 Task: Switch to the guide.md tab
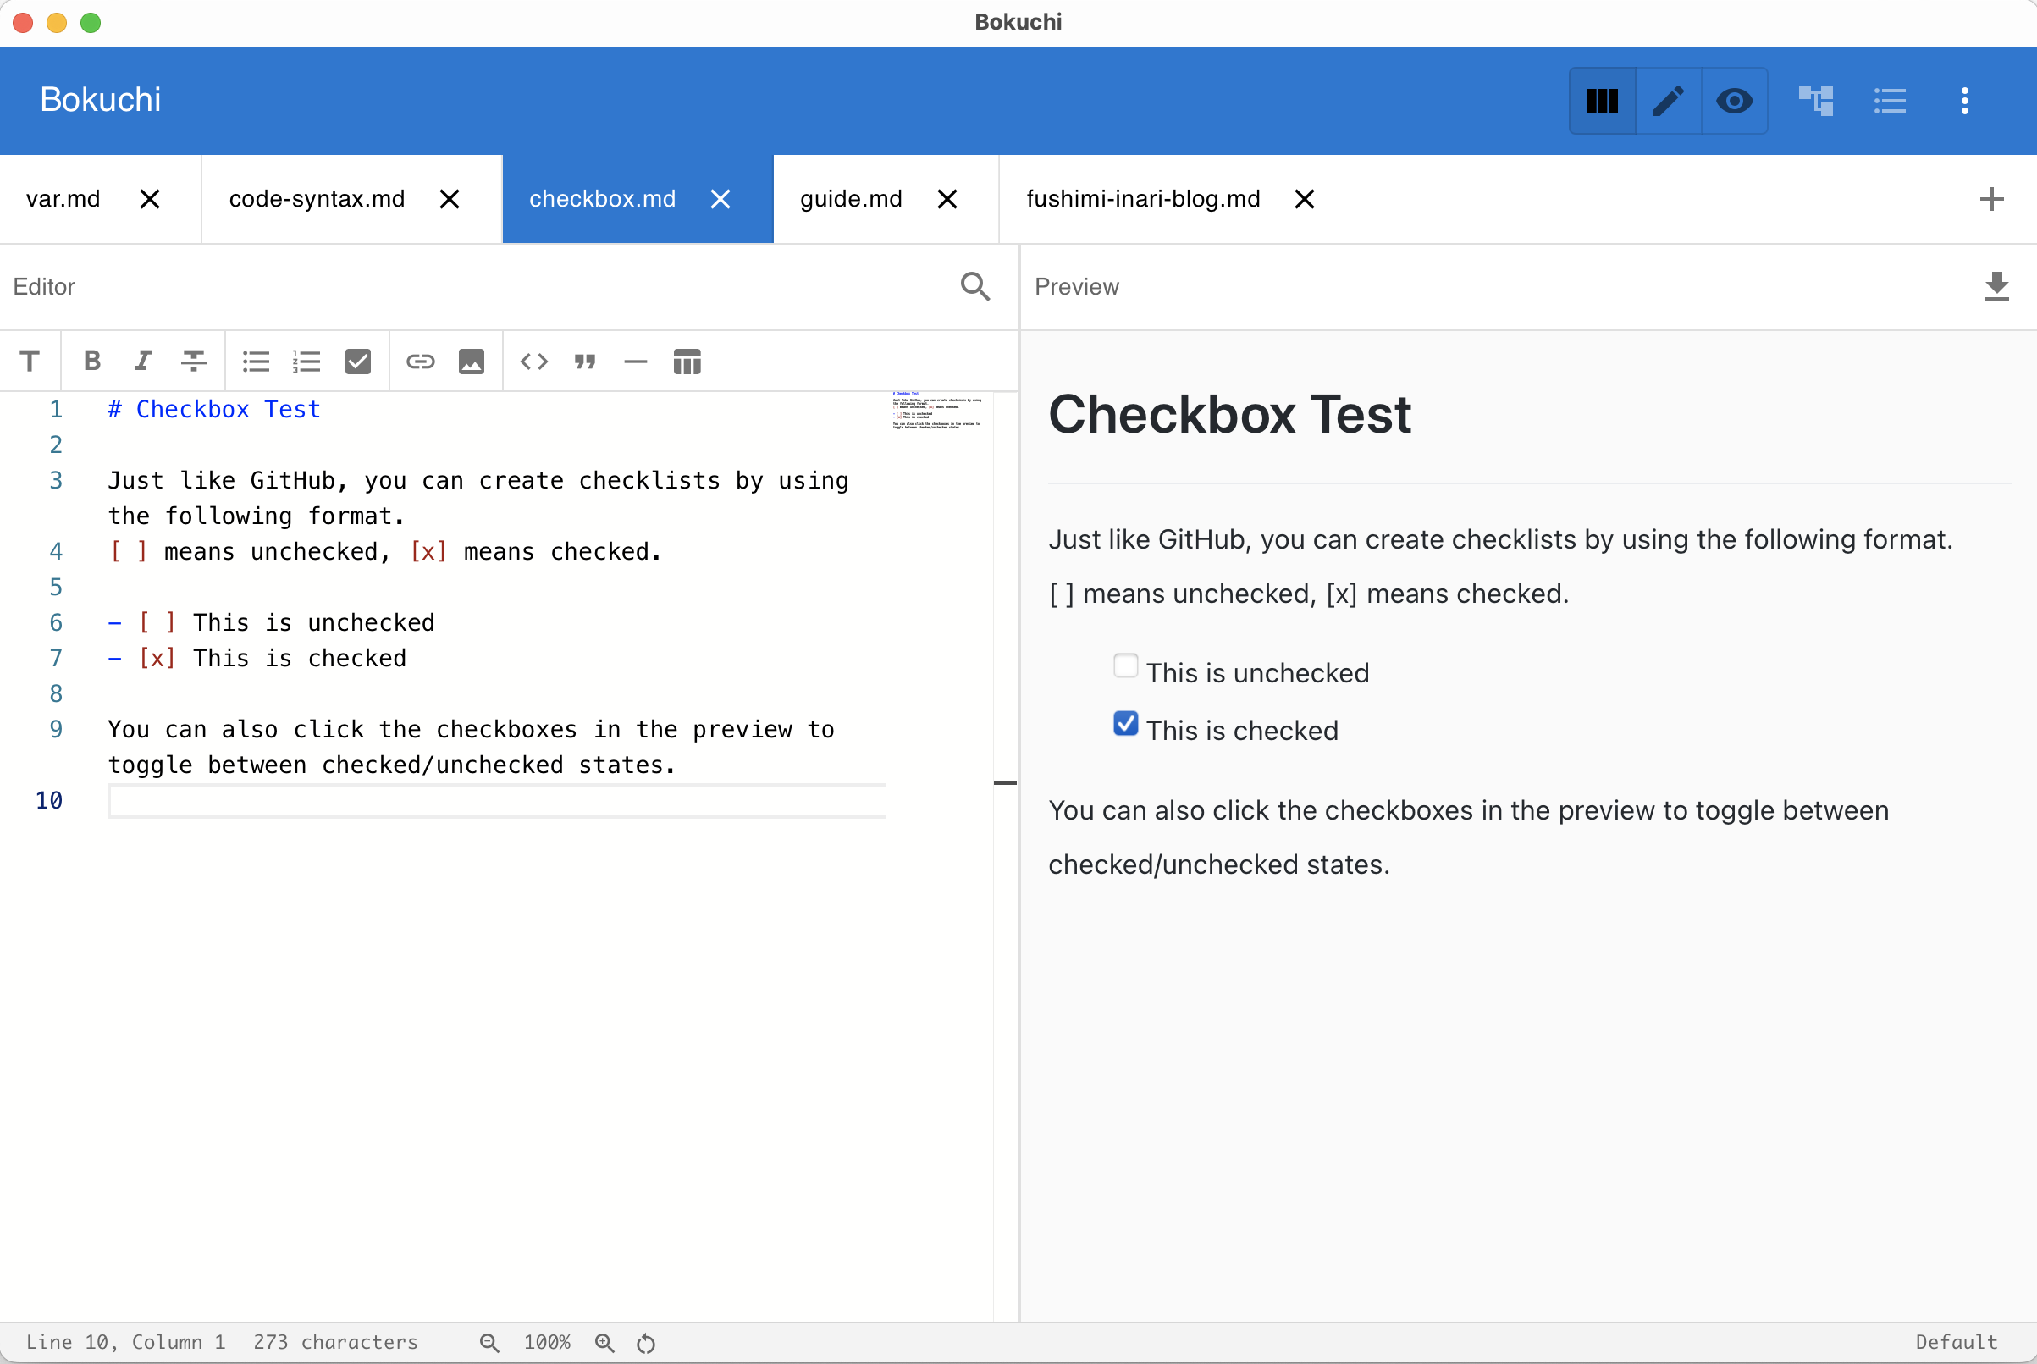[850, 198]
